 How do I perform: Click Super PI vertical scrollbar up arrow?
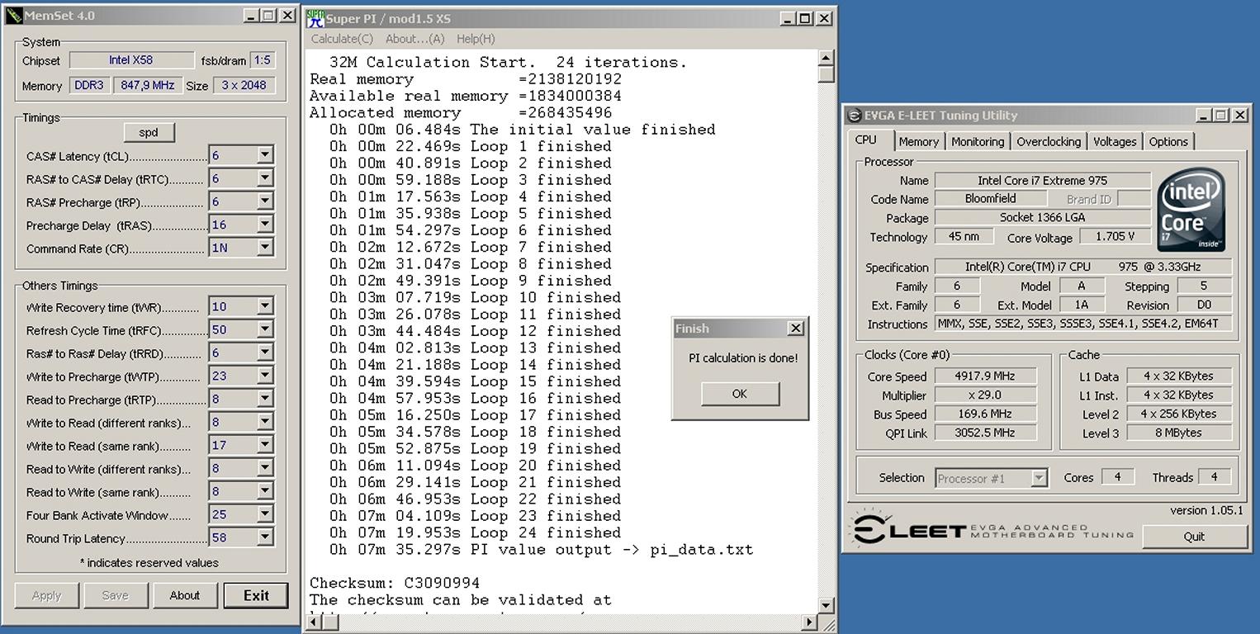[x=827, y=58]
